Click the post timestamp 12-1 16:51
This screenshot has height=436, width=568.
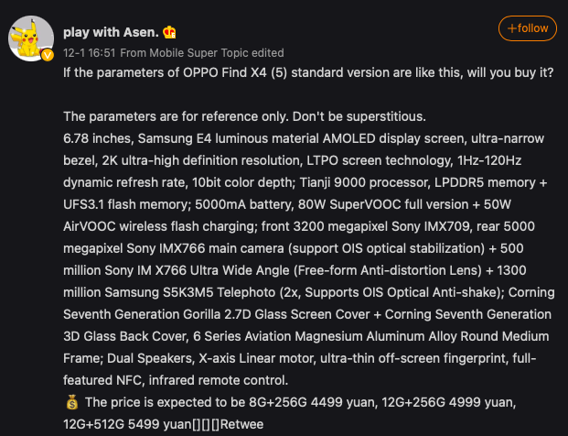89,53
